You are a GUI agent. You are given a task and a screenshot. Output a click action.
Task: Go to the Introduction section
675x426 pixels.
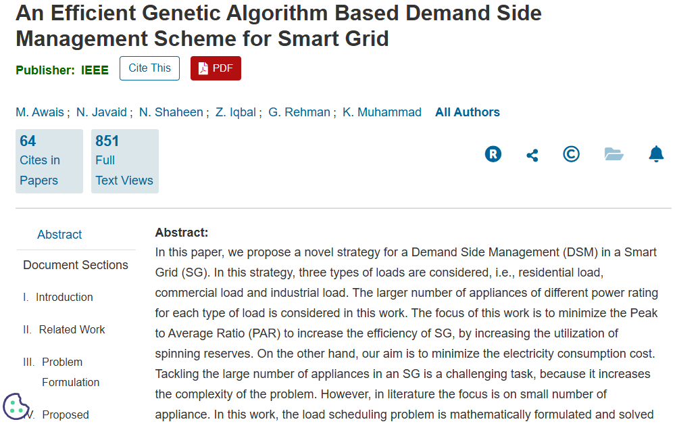coord(64,297)
